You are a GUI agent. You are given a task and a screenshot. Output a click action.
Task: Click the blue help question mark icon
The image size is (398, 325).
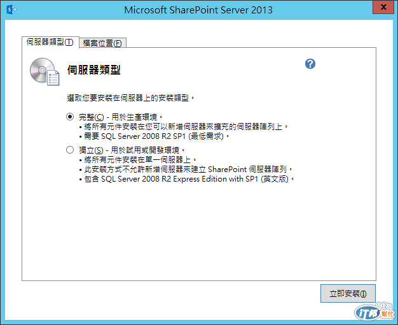pos(310,64)
